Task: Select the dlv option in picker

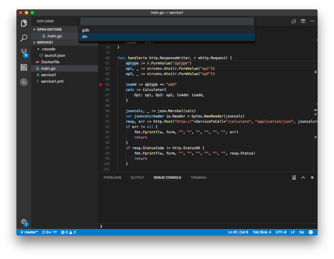Action: click(167, 37)
